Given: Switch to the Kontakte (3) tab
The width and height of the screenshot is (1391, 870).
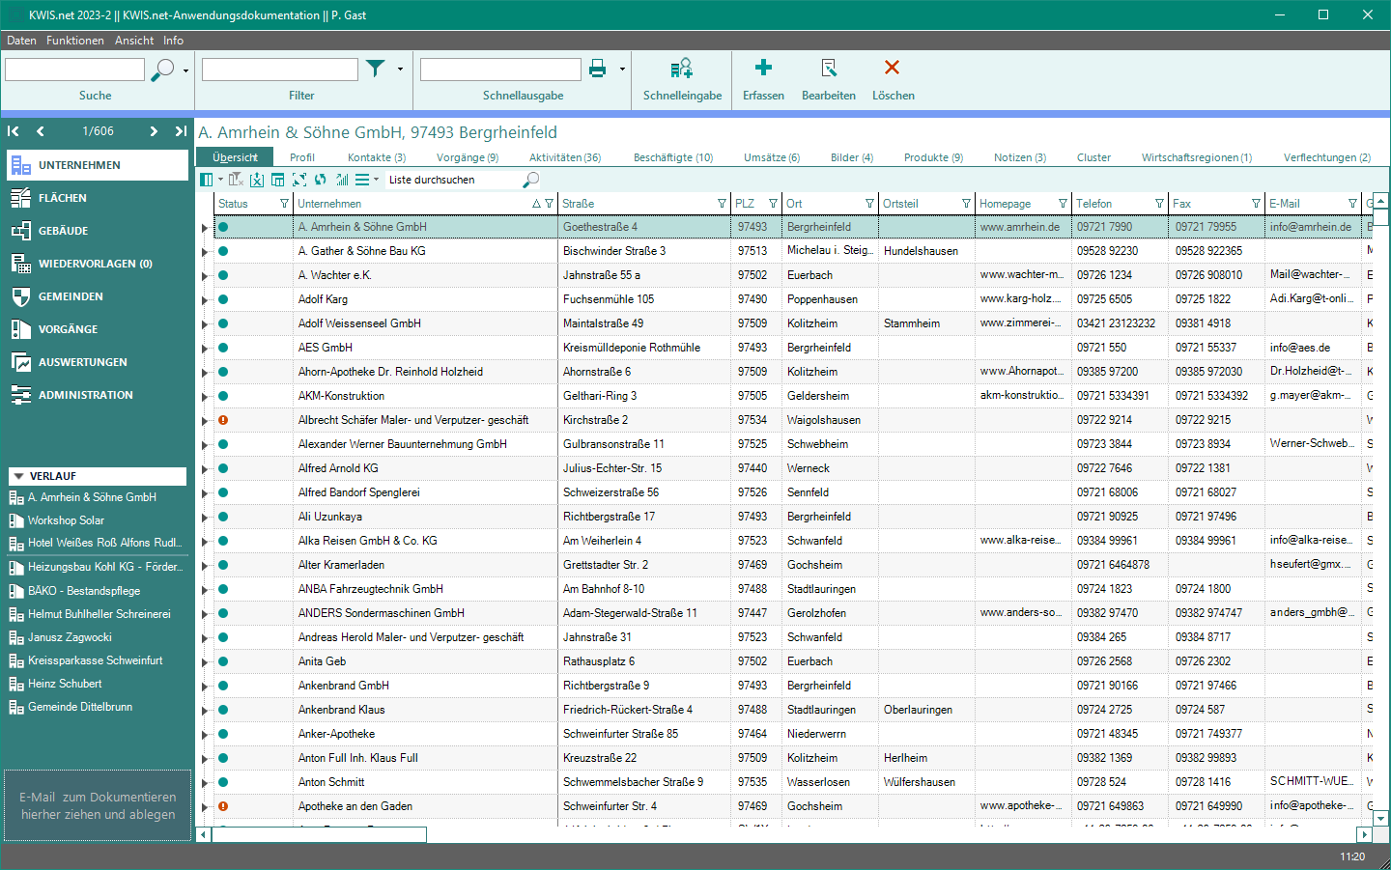Looking at the screenshot, I should click(x=377, y=157).
